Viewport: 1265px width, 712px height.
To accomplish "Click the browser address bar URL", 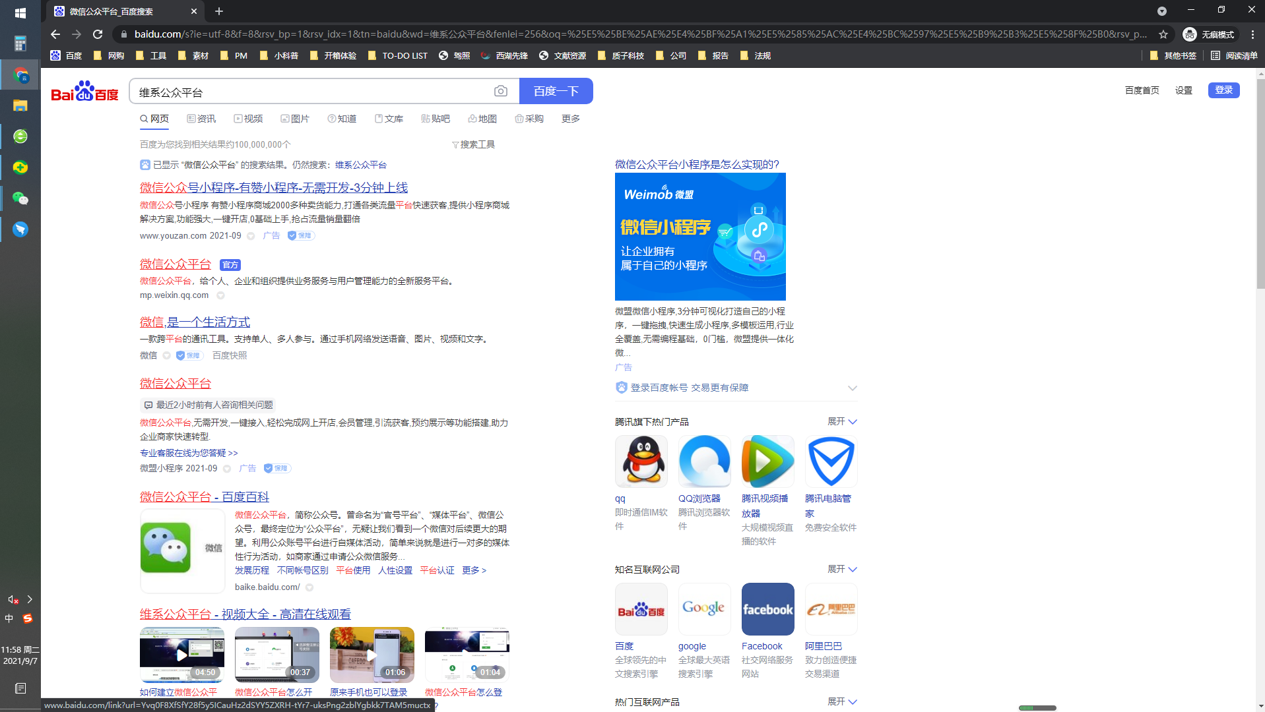I will tap(640, 34).
